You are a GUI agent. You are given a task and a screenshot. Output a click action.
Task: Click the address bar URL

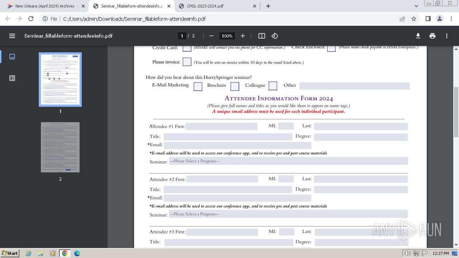coord(134,19)
